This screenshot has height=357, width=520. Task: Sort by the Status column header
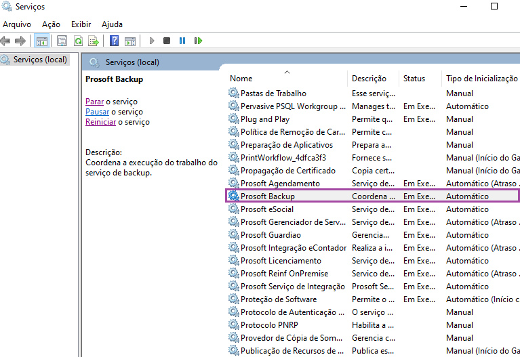(x=414, y=79)
